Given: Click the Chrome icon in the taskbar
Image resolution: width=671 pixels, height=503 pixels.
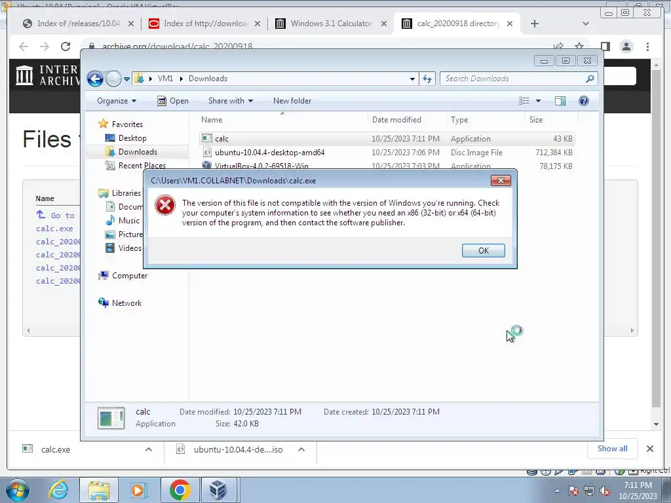Looking at the screenshot, I should click(x=180, y=490).
